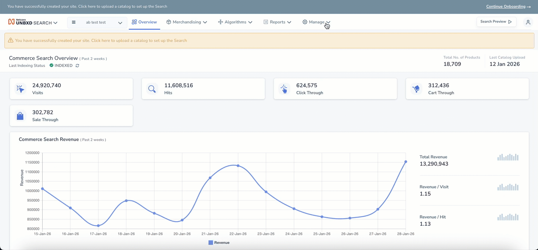Click the green INDEXED check icon
The width and height of the screenshot is (538, 250).
coord(51,65)
